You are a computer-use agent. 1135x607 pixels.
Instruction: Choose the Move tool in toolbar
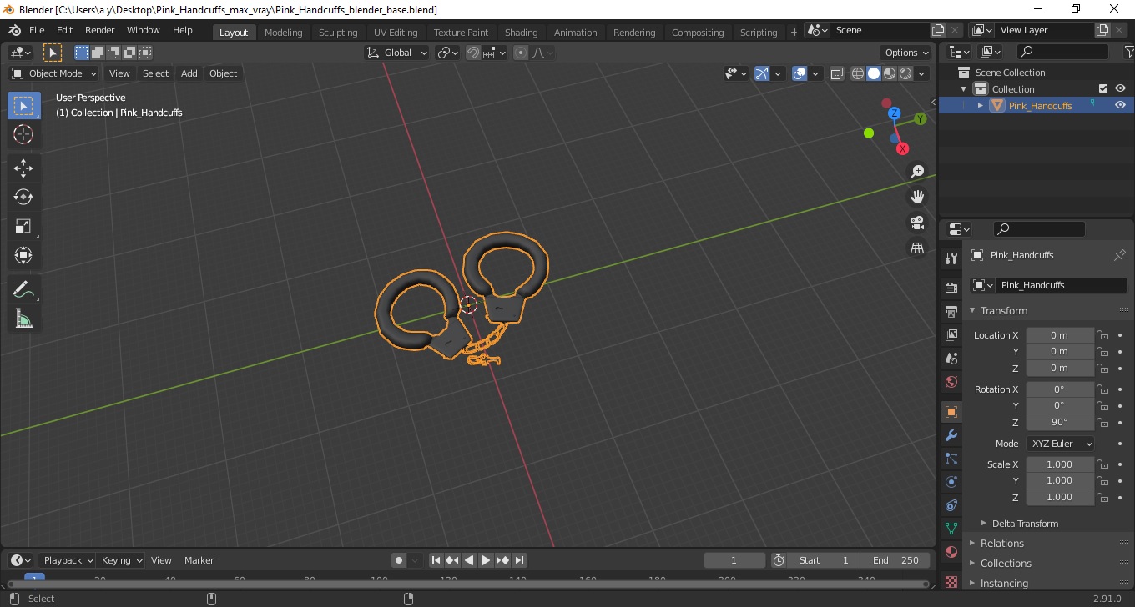[x=23, y=168]
